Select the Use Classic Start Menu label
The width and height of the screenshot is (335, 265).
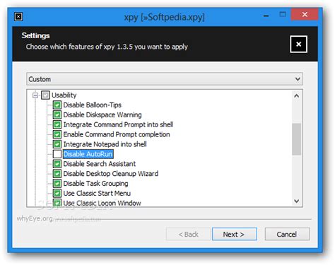click(x=97, y=193)
